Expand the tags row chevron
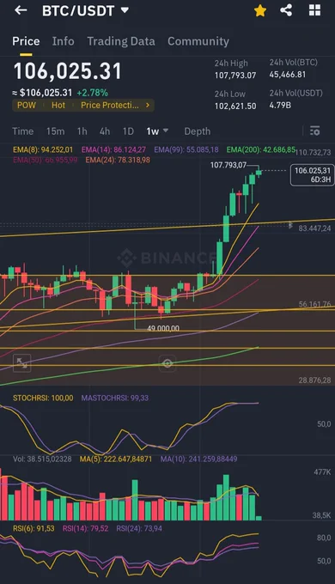This screenshot has height=584, width=335. tap(148, 106)
